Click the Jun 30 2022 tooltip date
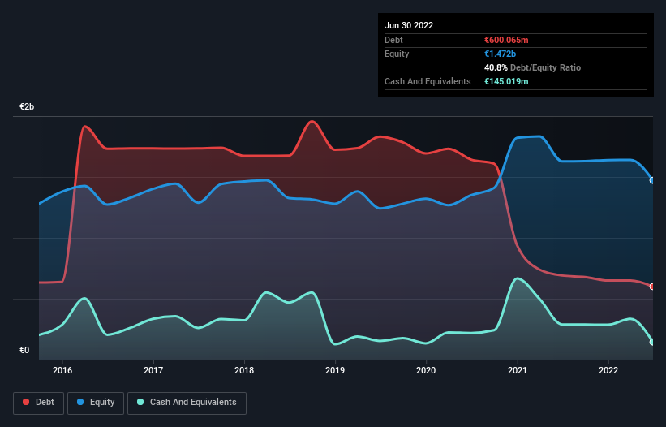 [409, 25]
